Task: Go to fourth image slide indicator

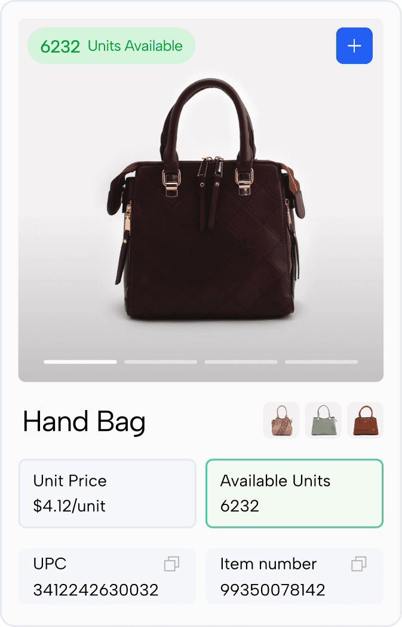Action: pos(321,362)
